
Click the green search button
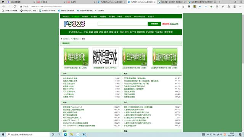point(154,24)
